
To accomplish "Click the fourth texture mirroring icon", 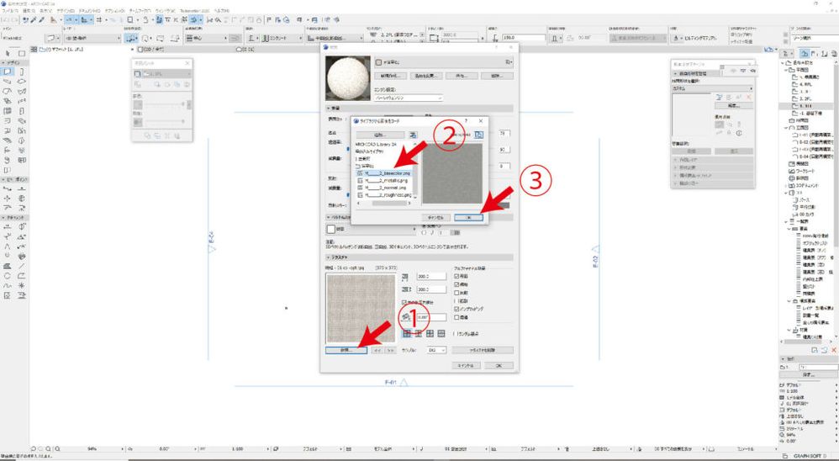I will coord(441,334).
